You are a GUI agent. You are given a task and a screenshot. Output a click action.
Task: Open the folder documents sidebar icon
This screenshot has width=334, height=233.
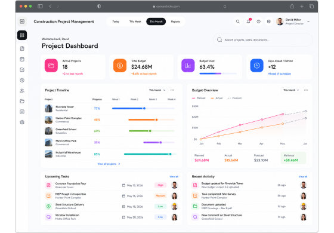[22, 101]
